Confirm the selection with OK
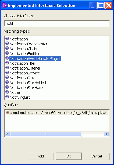The width and height of the screenshot is (114, 165). point(69,156)
